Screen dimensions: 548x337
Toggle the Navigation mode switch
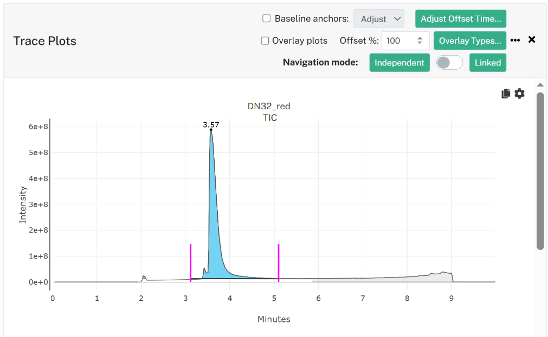449,63
